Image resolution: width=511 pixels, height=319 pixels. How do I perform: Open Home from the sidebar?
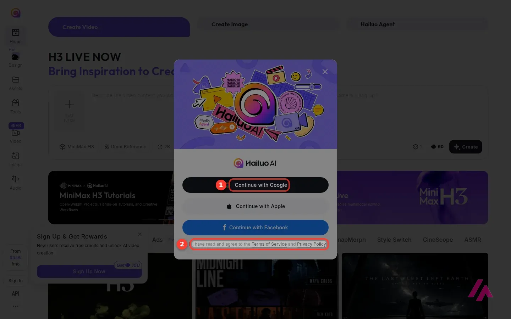coord(16,36)
